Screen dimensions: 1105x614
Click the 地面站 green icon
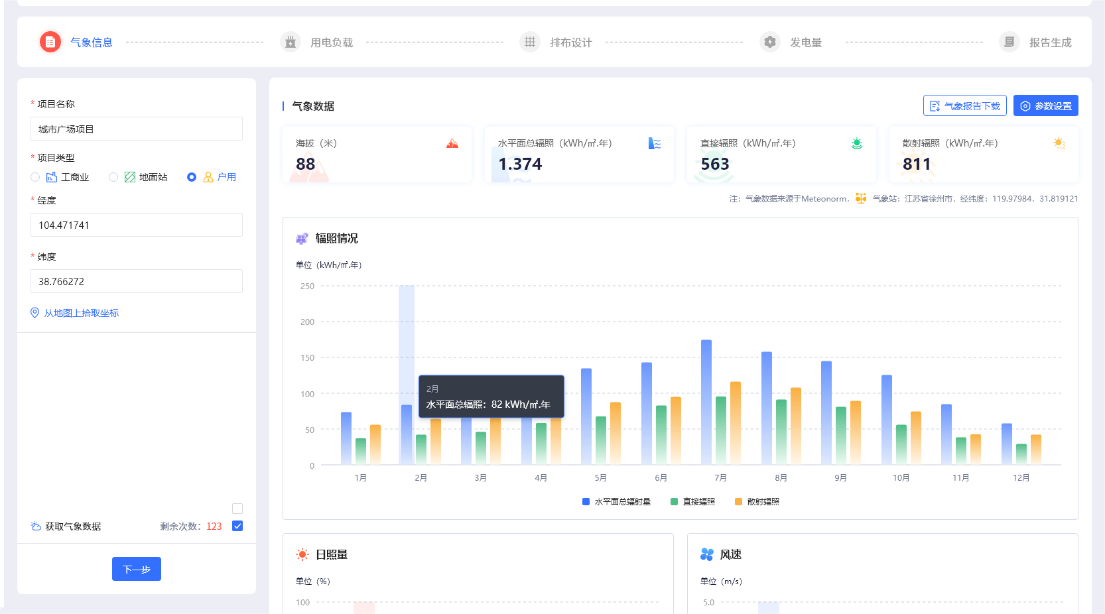coord(130,177)
